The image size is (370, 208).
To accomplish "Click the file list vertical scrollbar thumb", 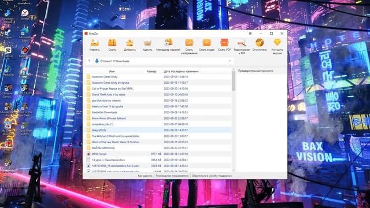I will (234, 81).
